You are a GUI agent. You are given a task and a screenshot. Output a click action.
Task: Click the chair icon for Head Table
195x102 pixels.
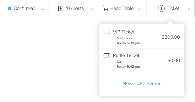(106, 8)
